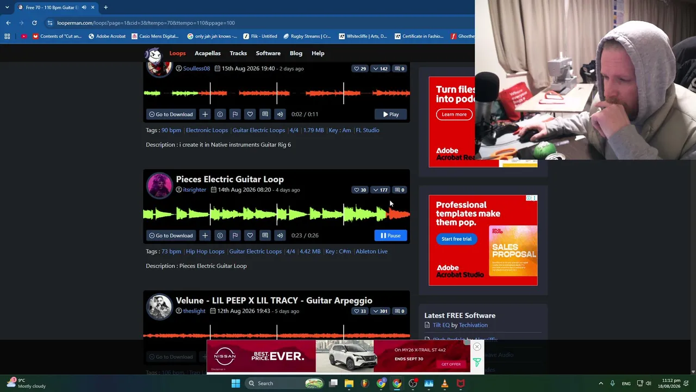
Task: Open the Software menu
Action: click(268, 53)
